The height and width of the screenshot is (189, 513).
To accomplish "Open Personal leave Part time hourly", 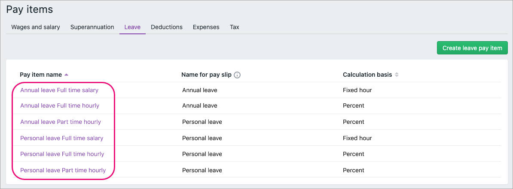I will tap(63, 171).
